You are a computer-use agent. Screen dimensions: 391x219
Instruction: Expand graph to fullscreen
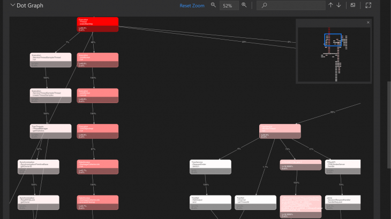click(x=368, y=5)
